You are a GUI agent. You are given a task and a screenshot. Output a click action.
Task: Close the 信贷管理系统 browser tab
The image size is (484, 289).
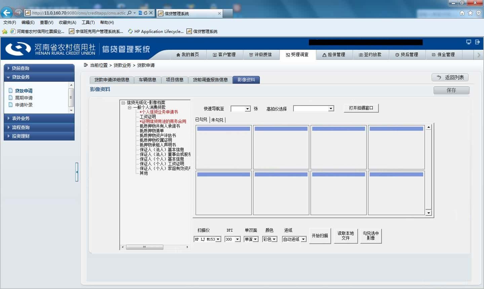tap(219, 13)
